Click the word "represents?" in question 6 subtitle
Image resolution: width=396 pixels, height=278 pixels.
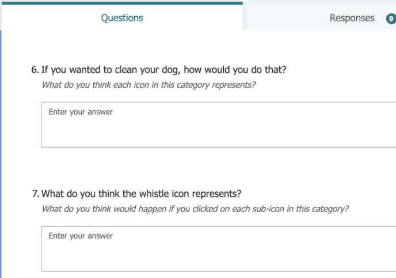click(x=234, y=85)
